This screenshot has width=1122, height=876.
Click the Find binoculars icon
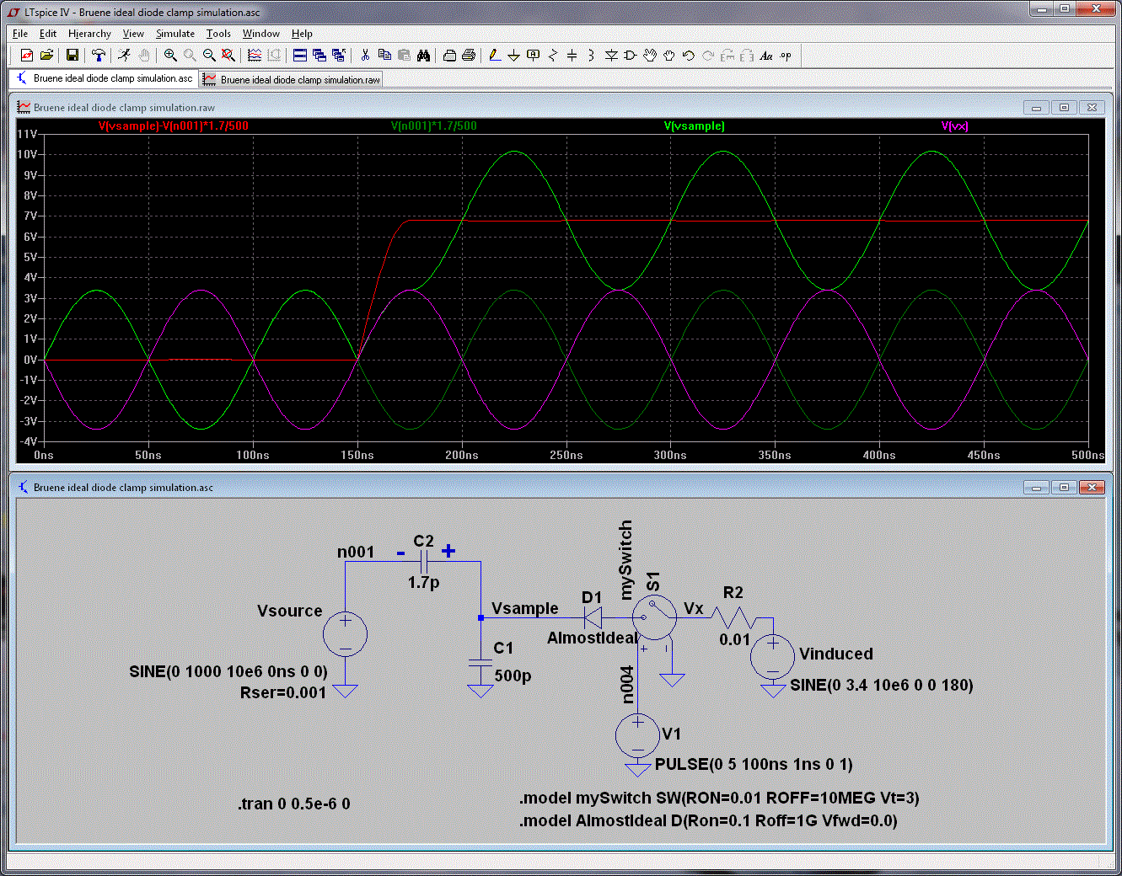424,56
